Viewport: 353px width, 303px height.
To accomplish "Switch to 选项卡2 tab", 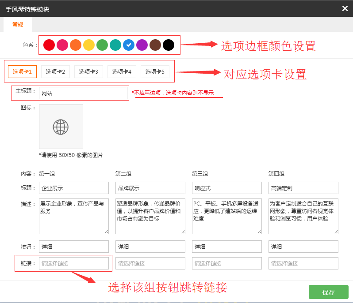I will (56, 71).
